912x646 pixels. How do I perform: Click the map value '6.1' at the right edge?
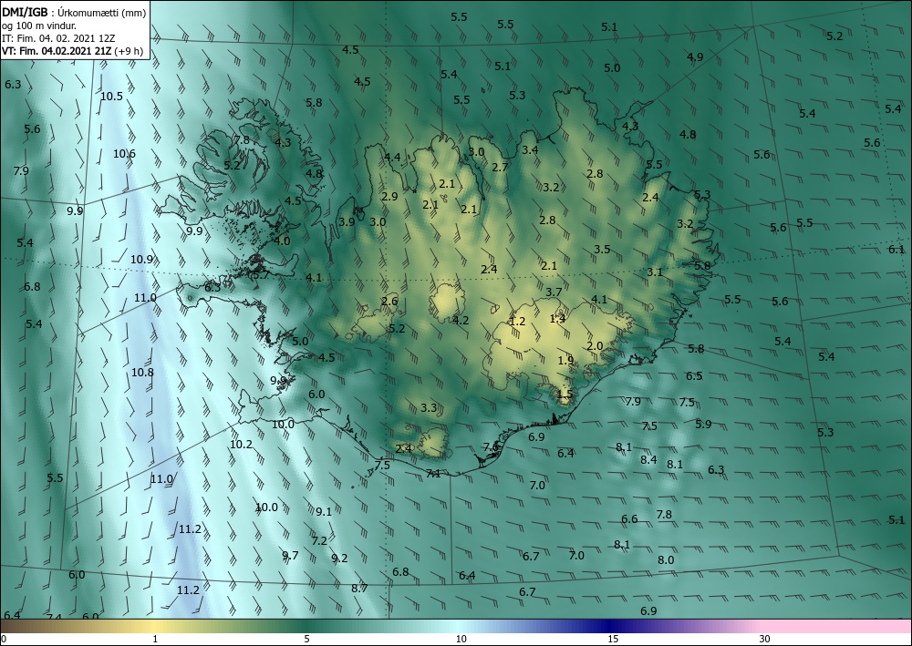tap(896, 250)
